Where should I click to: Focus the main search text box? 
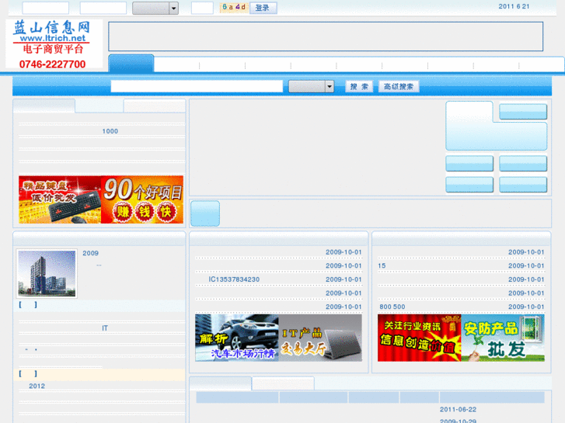click(x=197, y=86)
